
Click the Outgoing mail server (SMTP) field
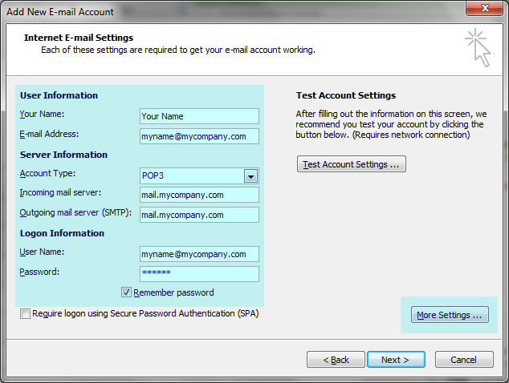pyautogui.click(x=198, y=215)
